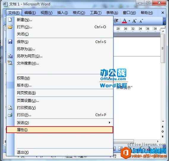This screenshot has height=161, width=169.
Task: Click ruler mark 30
Action: coord(125,29)
